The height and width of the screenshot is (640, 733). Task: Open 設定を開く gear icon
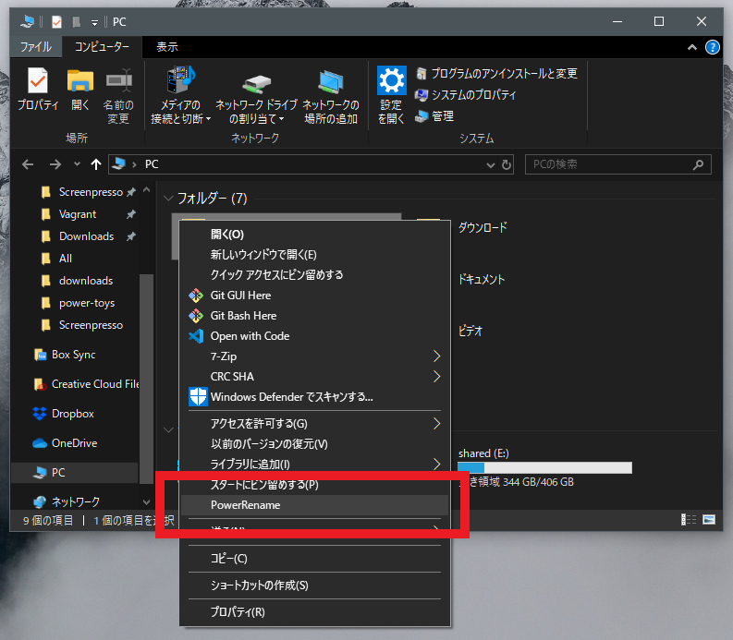(391, 80)
